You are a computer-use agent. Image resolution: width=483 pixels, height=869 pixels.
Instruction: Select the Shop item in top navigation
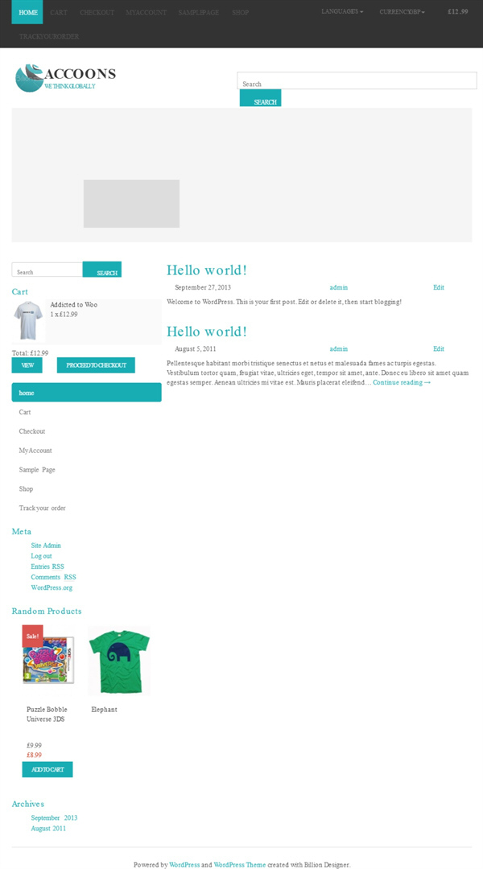click(x=241, y=12)
